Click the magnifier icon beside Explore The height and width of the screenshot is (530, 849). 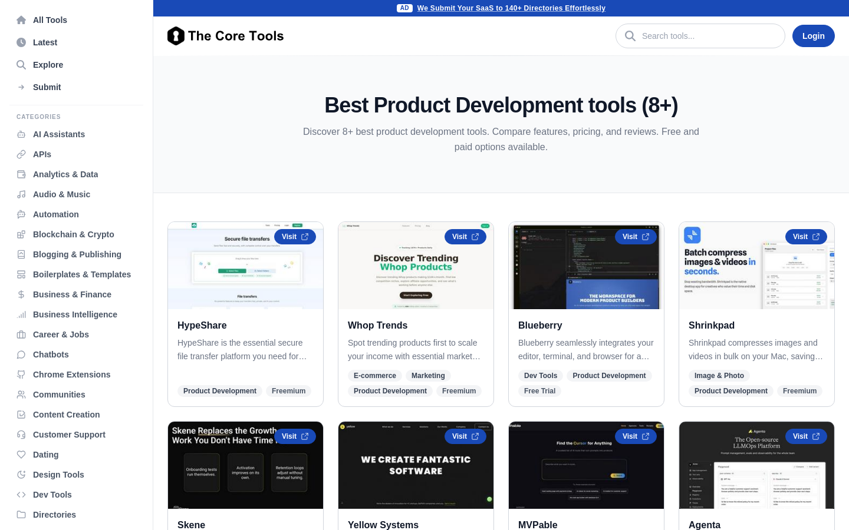pos(21,65)
